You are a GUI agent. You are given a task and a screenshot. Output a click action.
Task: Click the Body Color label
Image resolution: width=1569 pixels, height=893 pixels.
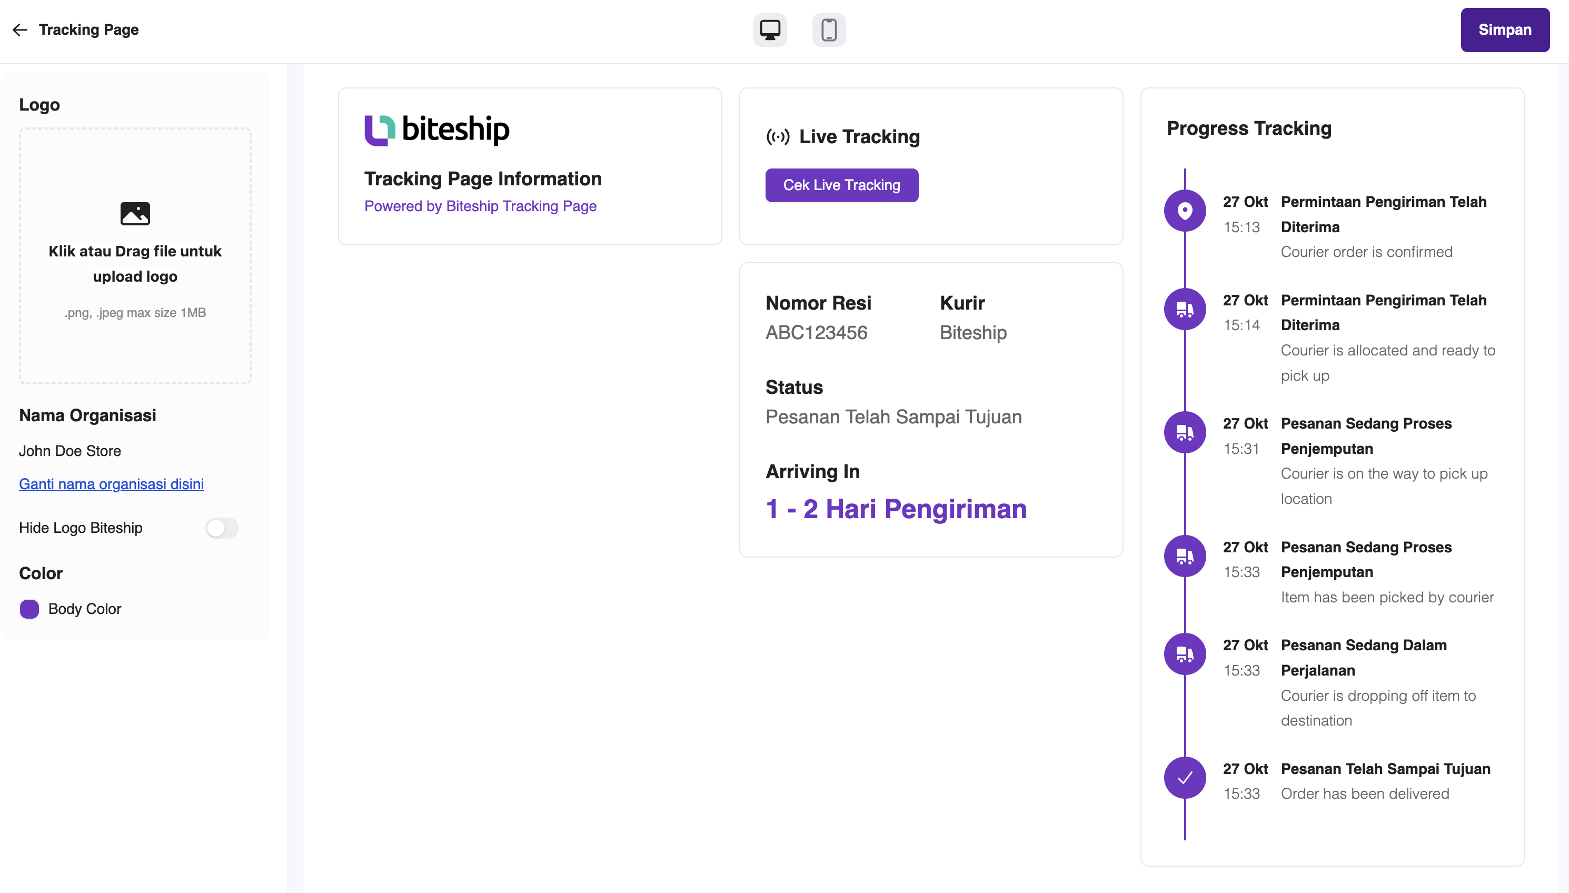tap(85, 609)
